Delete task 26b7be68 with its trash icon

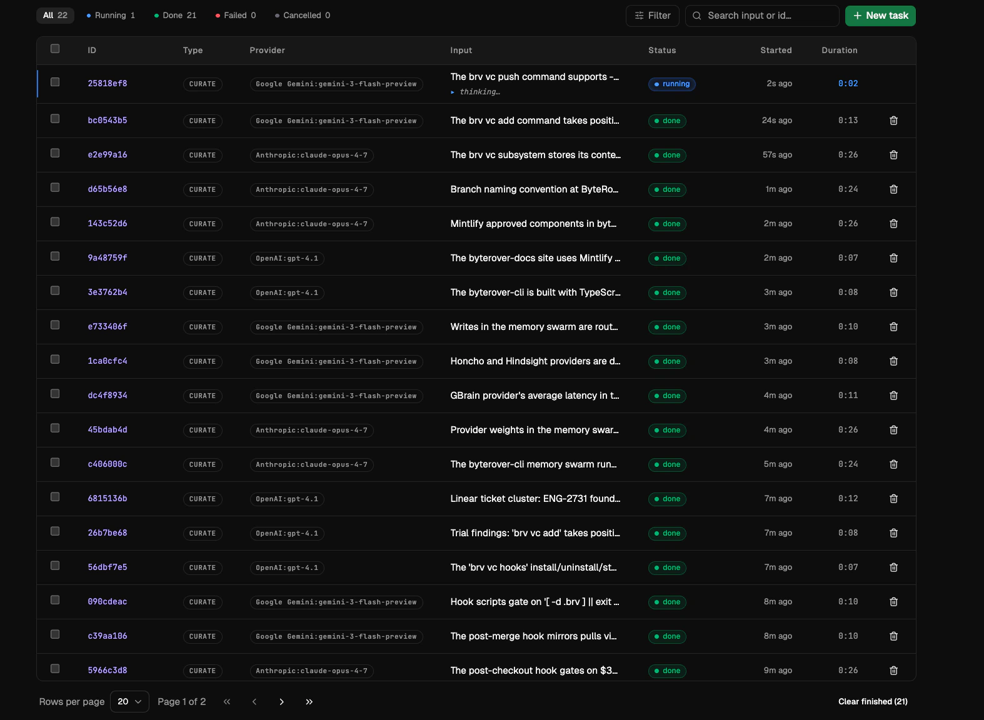(x=893, y=533)
